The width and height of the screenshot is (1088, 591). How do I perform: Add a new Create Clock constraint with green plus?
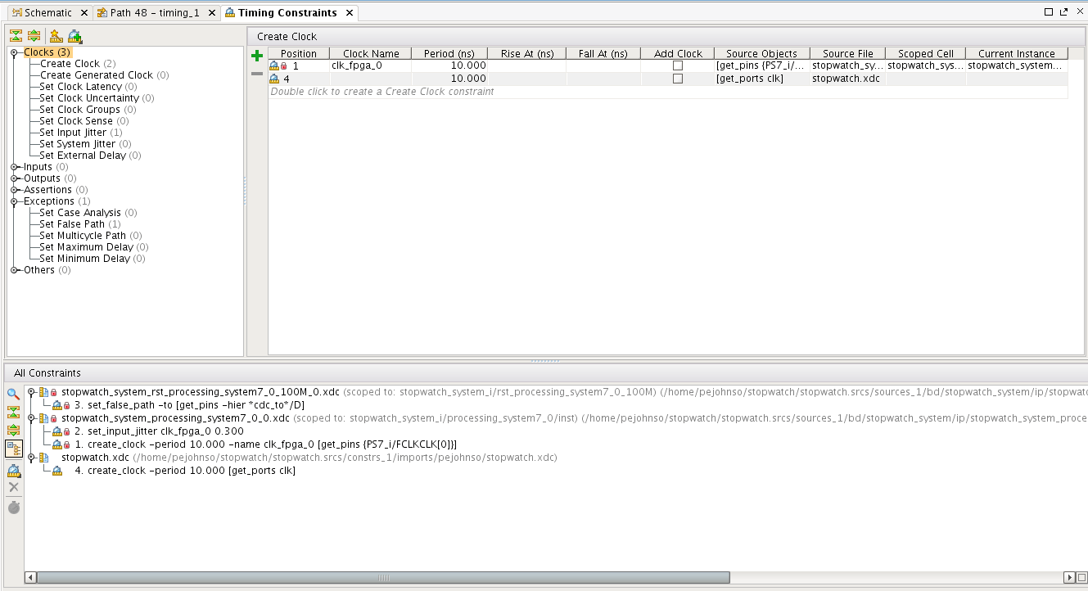coord(257,56)
